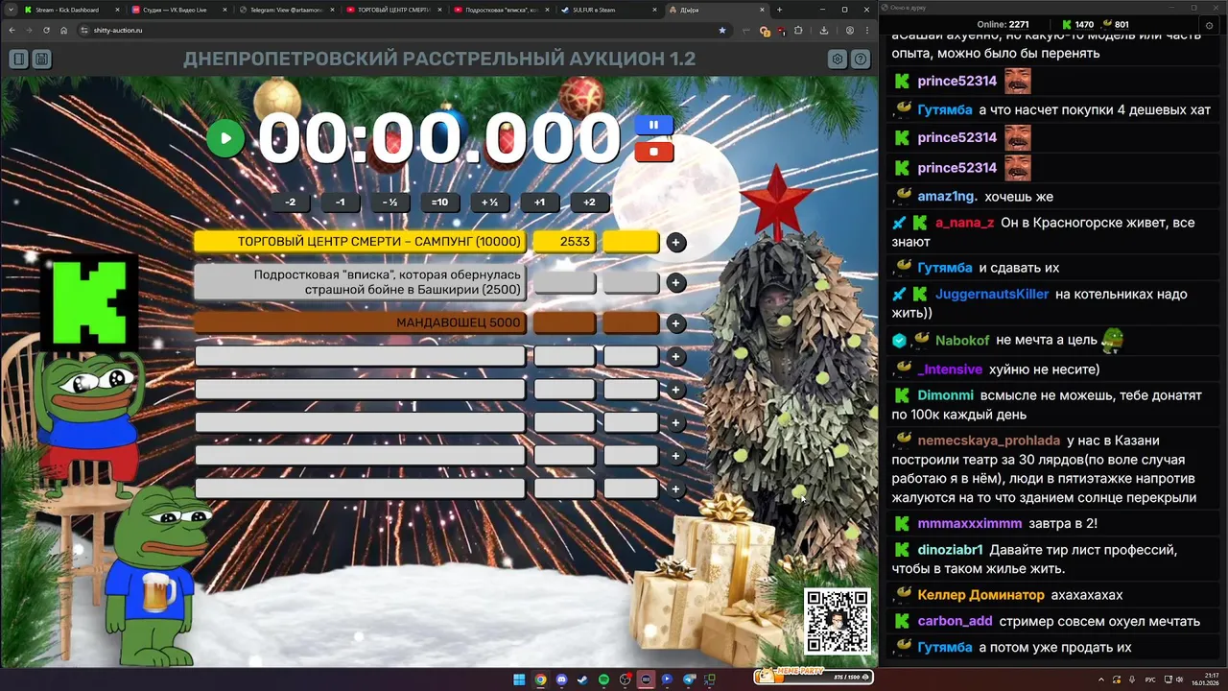Reload the shitty-auction.ru page
The width and height of the screenshot is (1228, 691).
pyautogui.click(x=46, y=30)
